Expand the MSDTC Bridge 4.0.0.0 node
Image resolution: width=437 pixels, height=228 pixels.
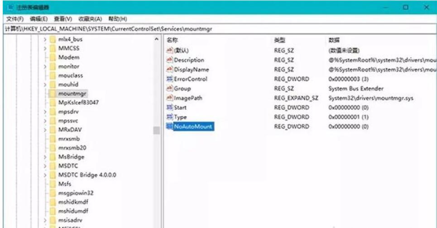(x=45, y=175)
